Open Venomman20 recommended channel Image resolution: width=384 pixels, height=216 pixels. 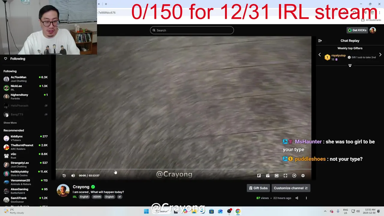(25, 182)
